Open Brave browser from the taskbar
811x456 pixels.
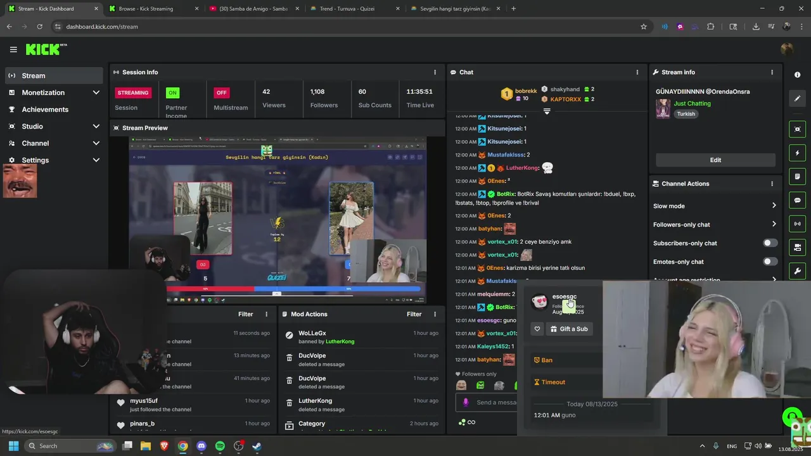point(164,446)
